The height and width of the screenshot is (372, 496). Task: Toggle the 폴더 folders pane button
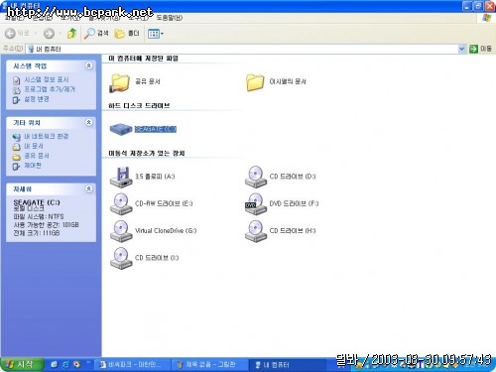coord(127,33)
